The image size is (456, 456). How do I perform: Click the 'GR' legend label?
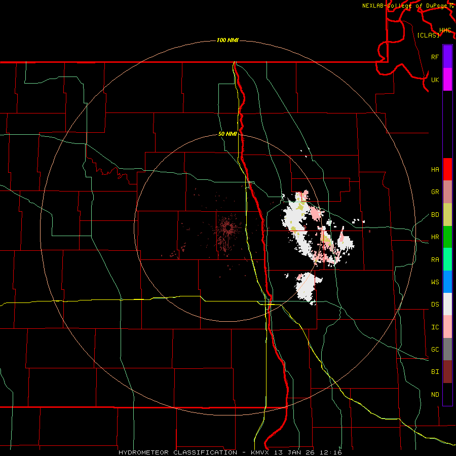[435, 192]
